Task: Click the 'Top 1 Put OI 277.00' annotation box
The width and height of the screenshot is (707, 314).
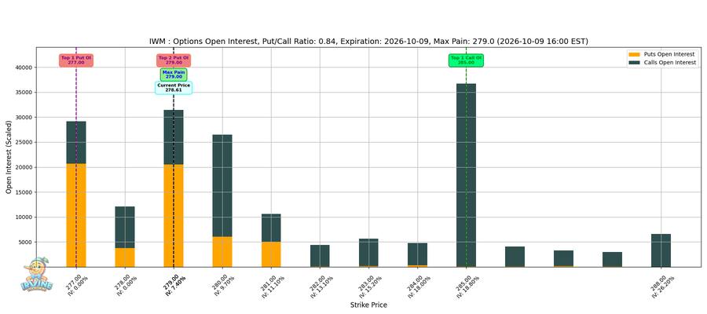Action: (x=76, y=60)
